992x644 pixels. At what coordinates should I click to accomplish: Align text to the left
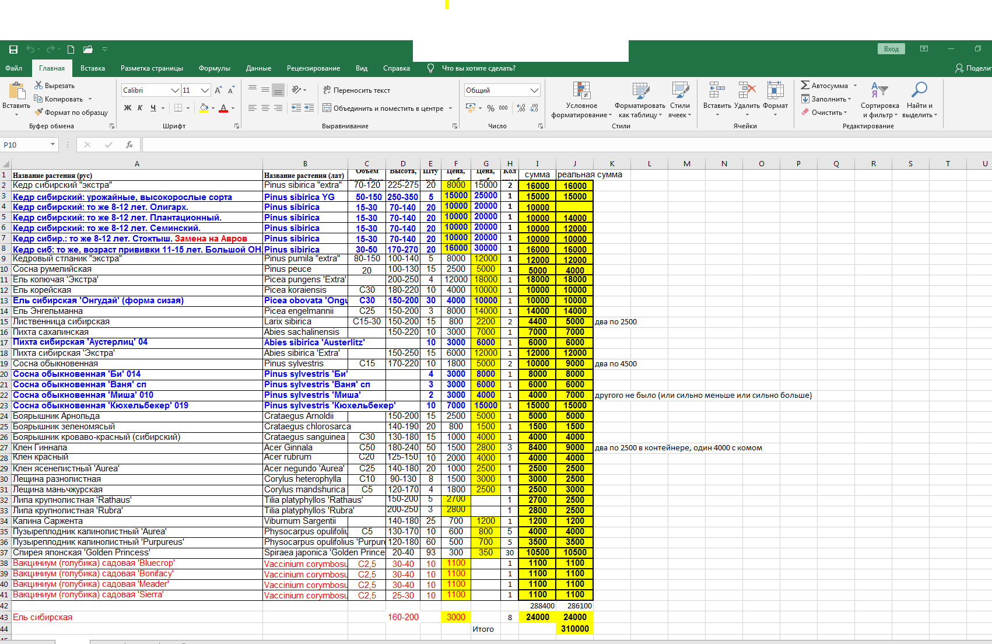coord(253,108)
